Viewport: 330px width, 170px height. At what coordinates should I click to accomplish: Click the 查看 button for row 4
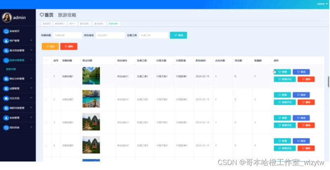pos(282,141)
